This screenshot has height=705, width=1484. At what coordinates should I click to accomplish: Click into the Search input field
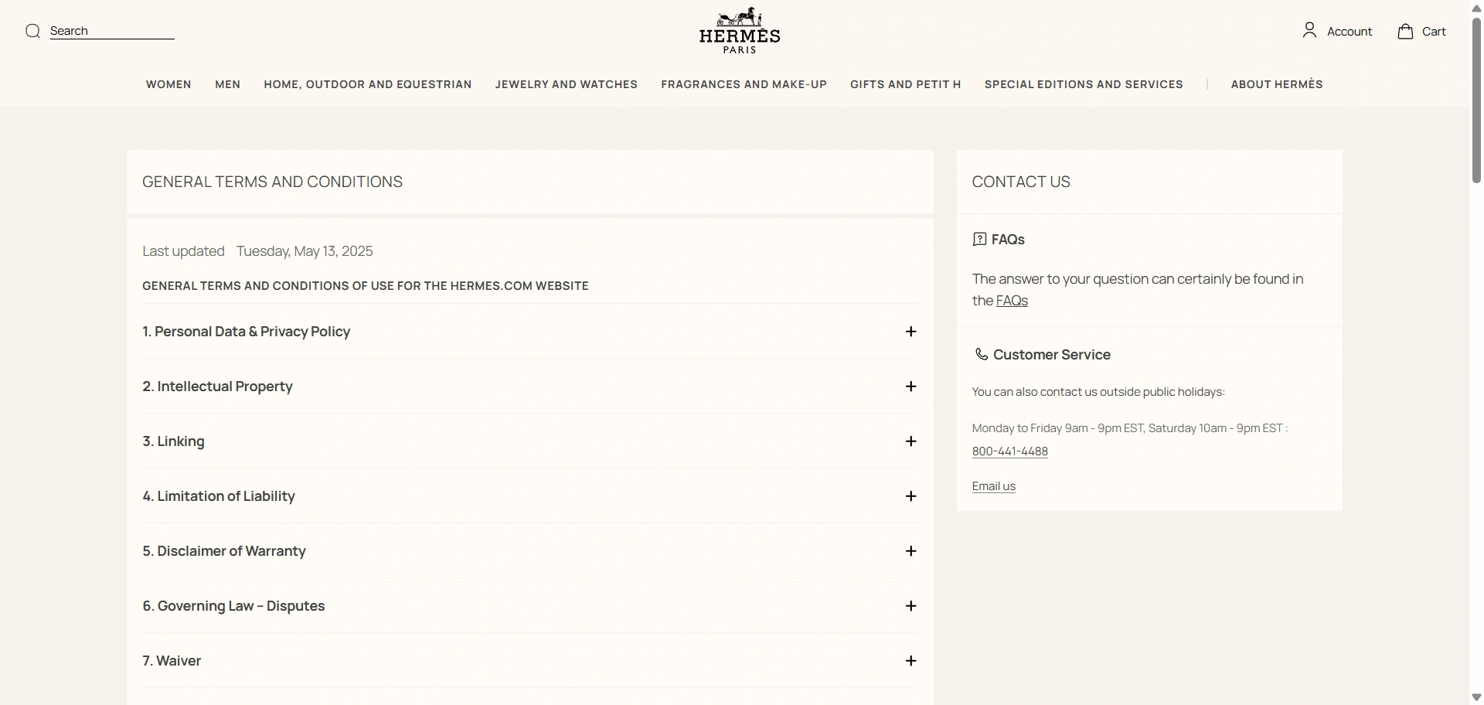[112, 31]
